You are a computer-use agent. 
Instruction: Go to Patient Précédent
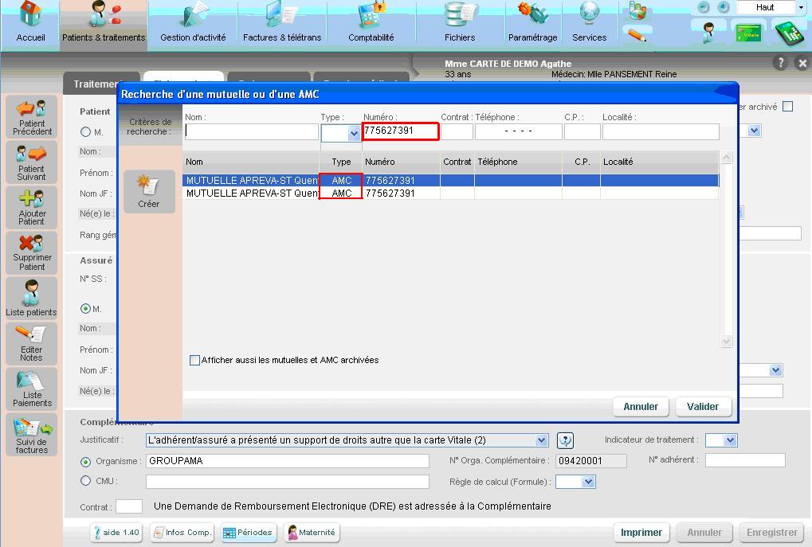pyautogui.click(x=32, y=117)
